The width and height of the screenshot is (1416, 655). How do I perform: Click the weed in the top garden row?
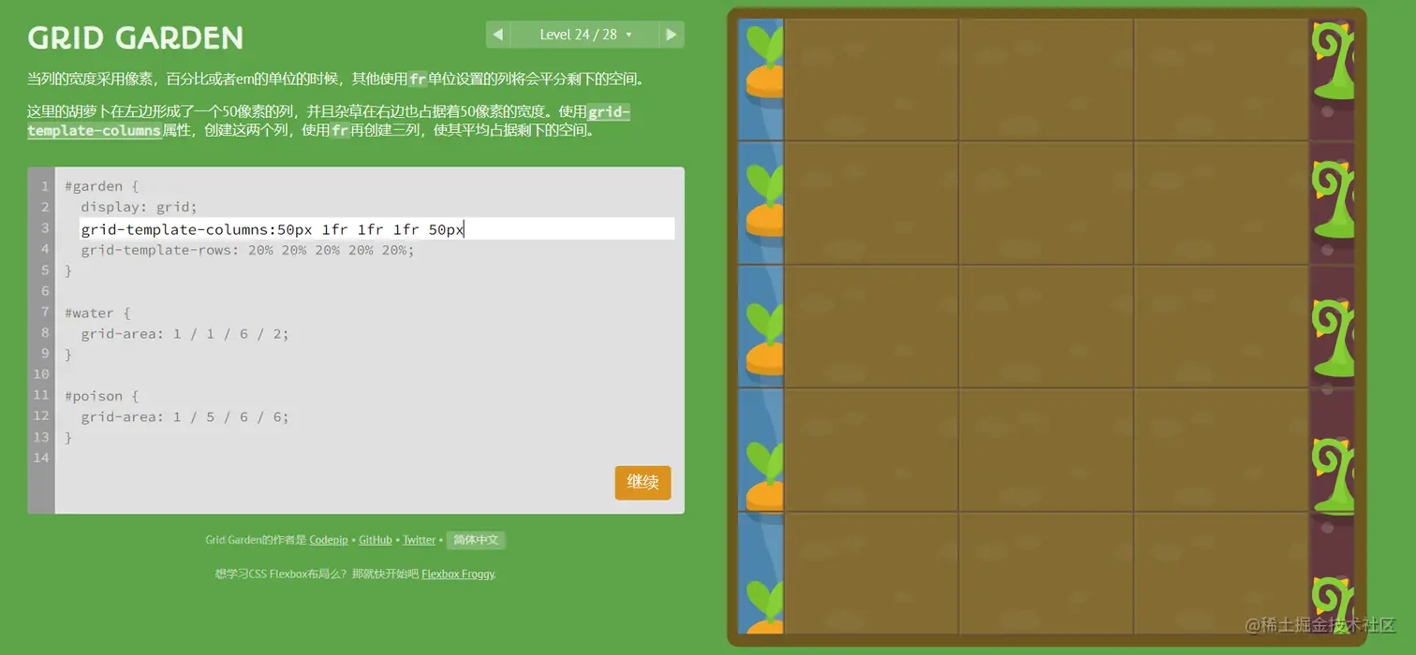1333,62
